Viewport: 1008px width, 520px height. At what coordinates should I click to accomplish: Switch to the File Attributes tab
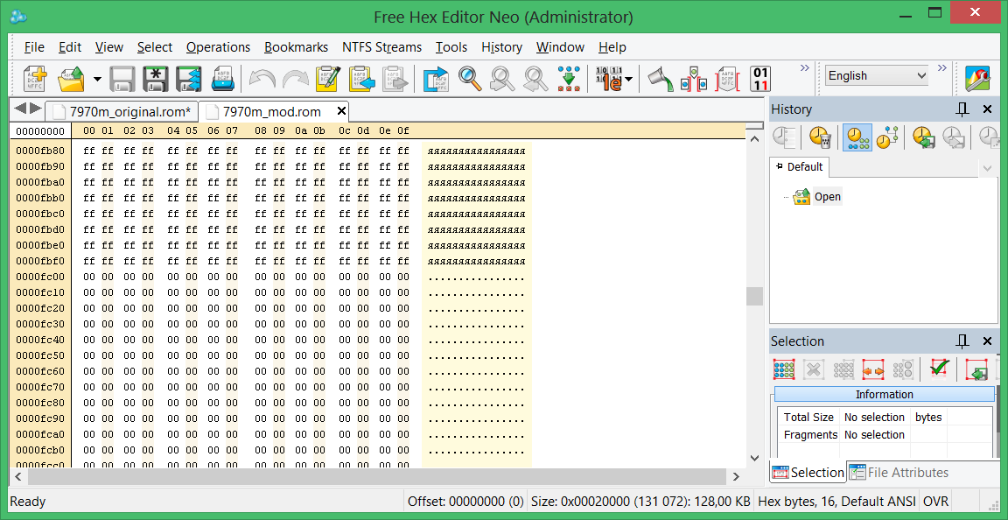coord(899,473)
